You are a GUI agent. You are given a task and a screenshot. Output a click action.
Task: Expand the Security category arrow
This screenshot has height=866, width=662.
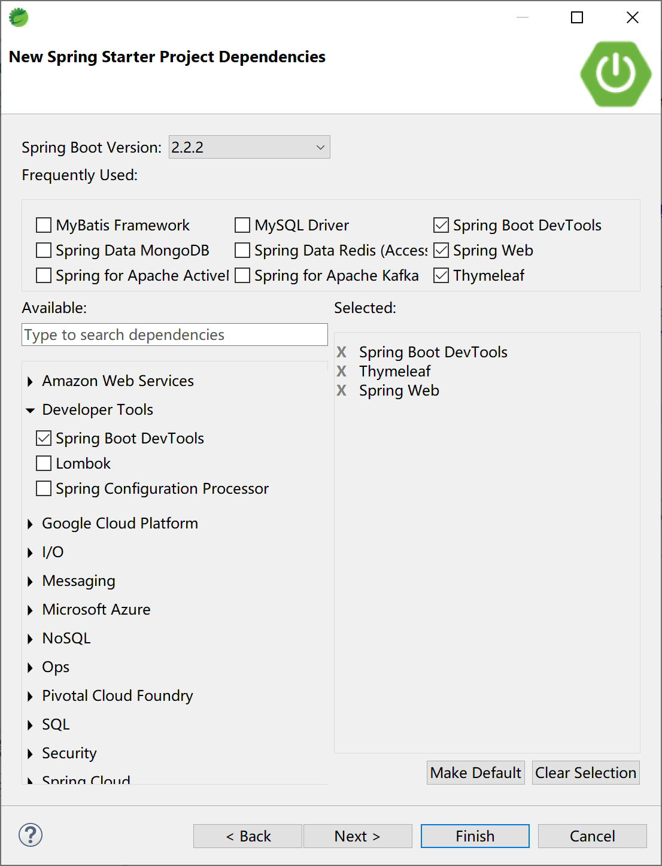tap(31, 753)
